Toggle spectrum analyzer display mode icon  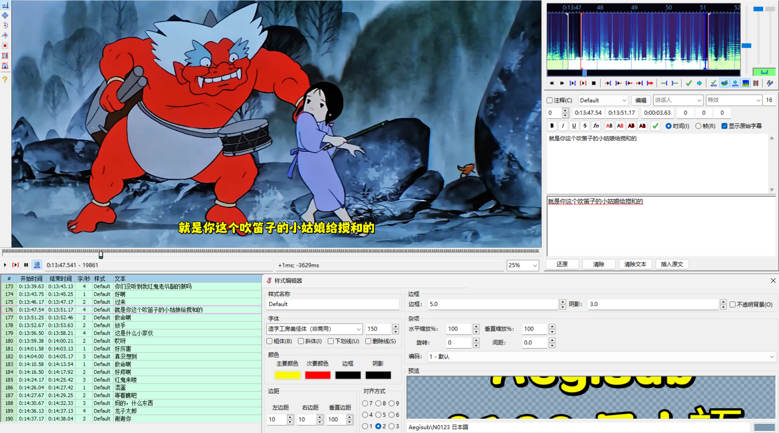[745, 83]
